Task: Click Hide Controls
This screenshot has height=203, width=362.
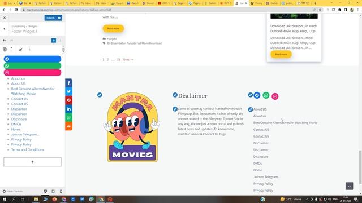Action: coord(12,191)
